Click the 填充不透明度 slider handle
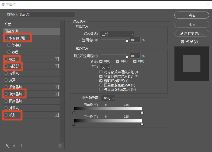Image resolution: width=212 pixels, height=152 pixels. [127, 56]
